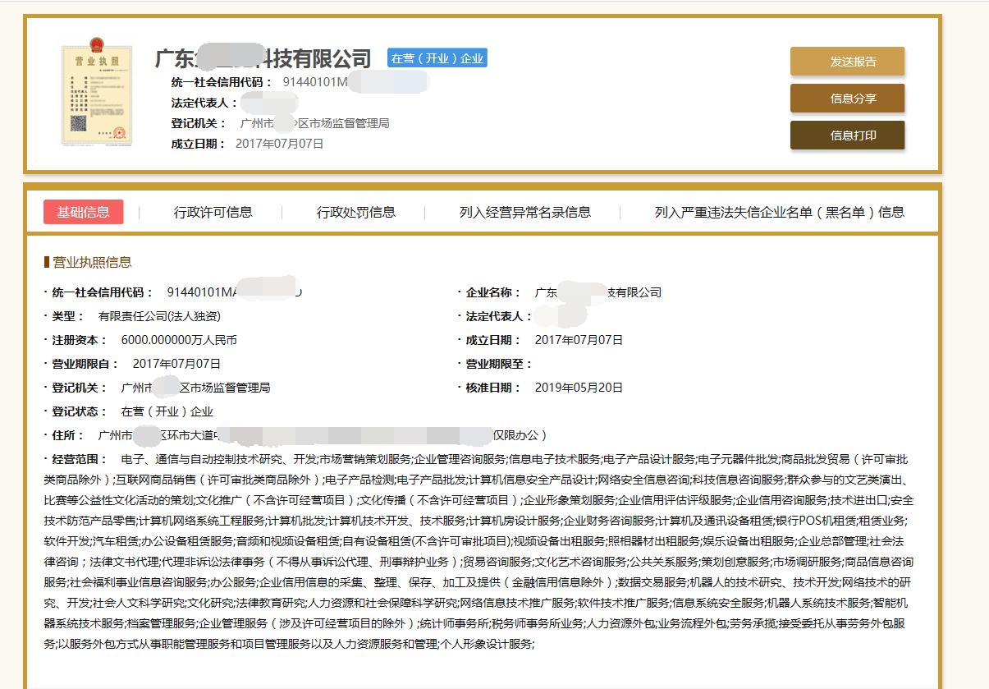Click the 发送报告 button
The width and height of the screenshot is (989, 689).
(x=847, y=61)
